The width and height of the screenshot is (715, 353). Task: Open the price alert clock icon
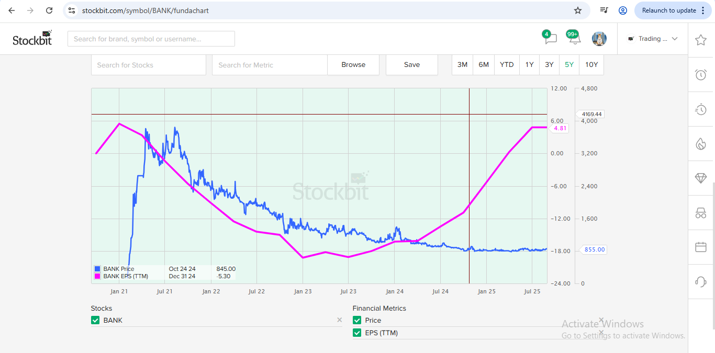[701, 74]
